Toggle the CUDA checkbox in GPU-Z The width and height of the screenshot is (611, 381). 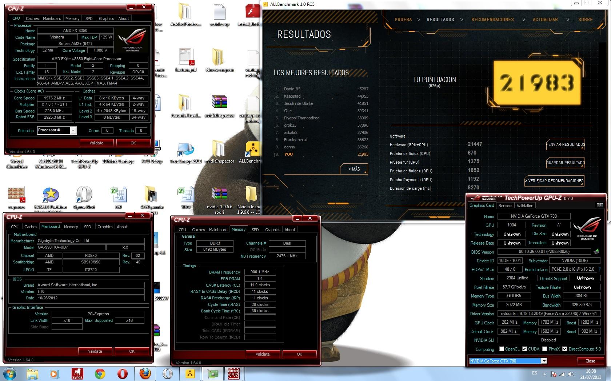coord(524,349)
